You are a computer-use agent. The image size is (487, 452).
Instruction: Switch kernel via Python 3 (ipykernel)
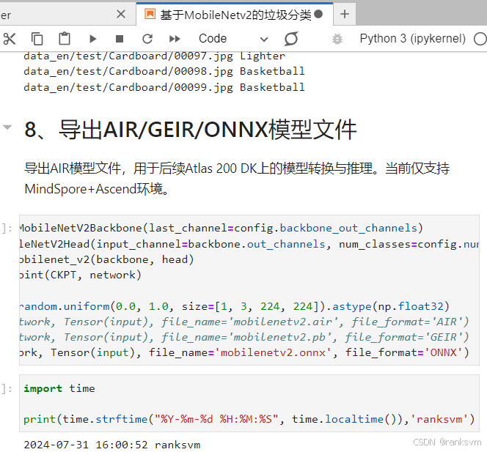click(412, 39)
